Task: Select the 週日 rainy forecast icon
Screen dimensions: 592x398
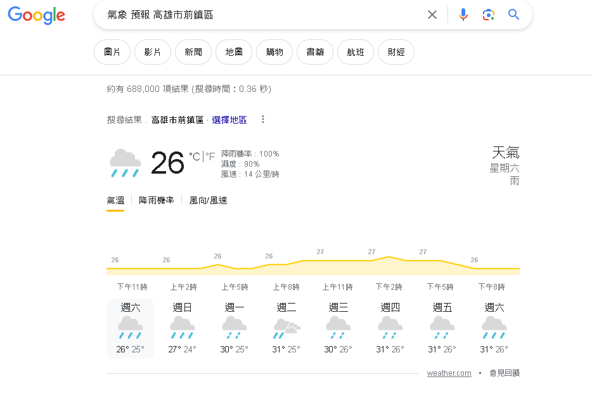Action: pos(183,328)
